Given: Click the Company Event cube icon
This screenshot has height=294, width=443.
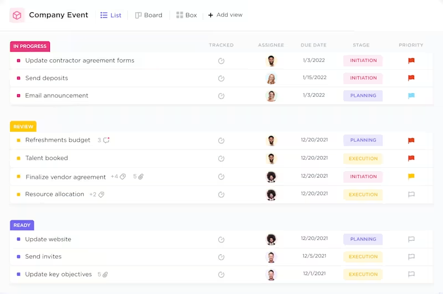Looking at the screenshot, I should pos(17,16).
